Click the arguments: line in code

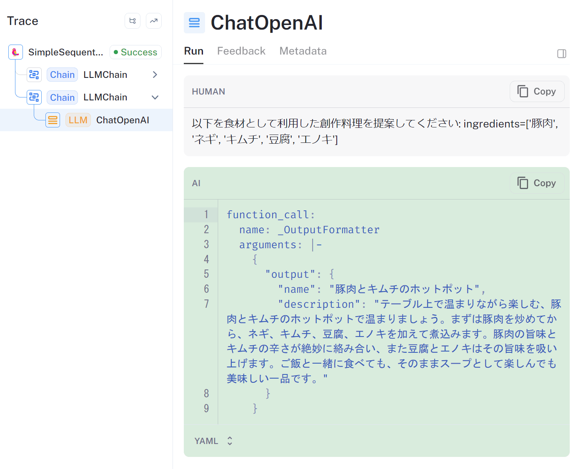click(x=280, y=244)
